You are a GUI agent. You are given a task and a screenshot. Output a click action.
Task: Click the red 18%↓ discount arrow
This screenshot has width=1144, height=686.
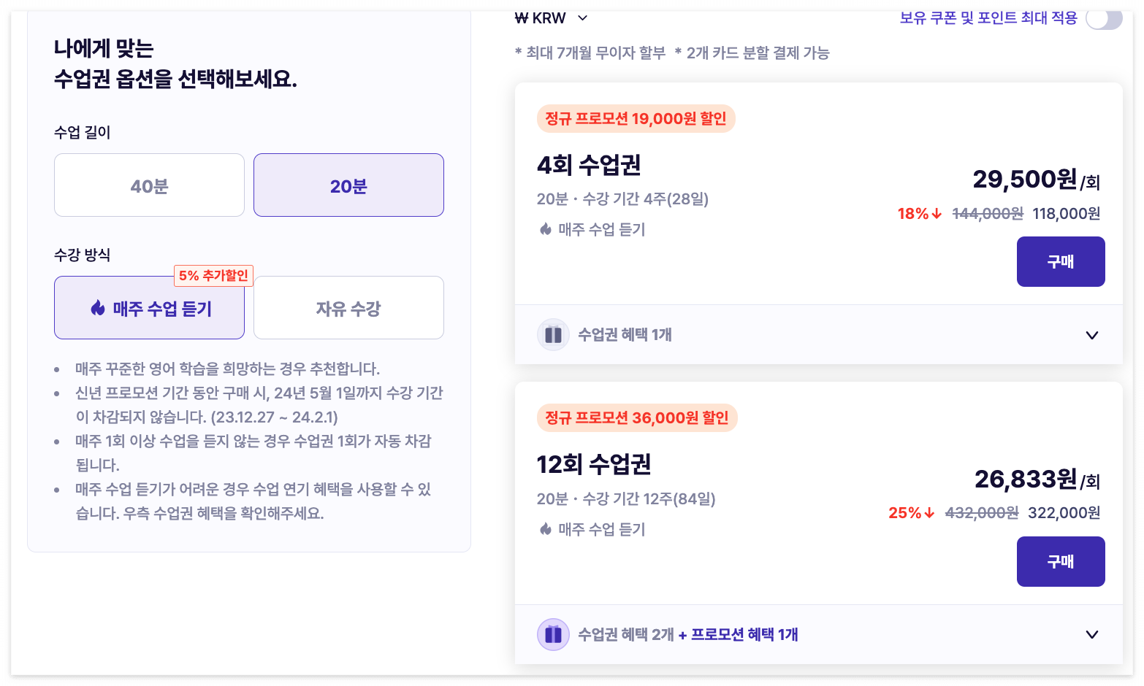(x=918, y=214)
